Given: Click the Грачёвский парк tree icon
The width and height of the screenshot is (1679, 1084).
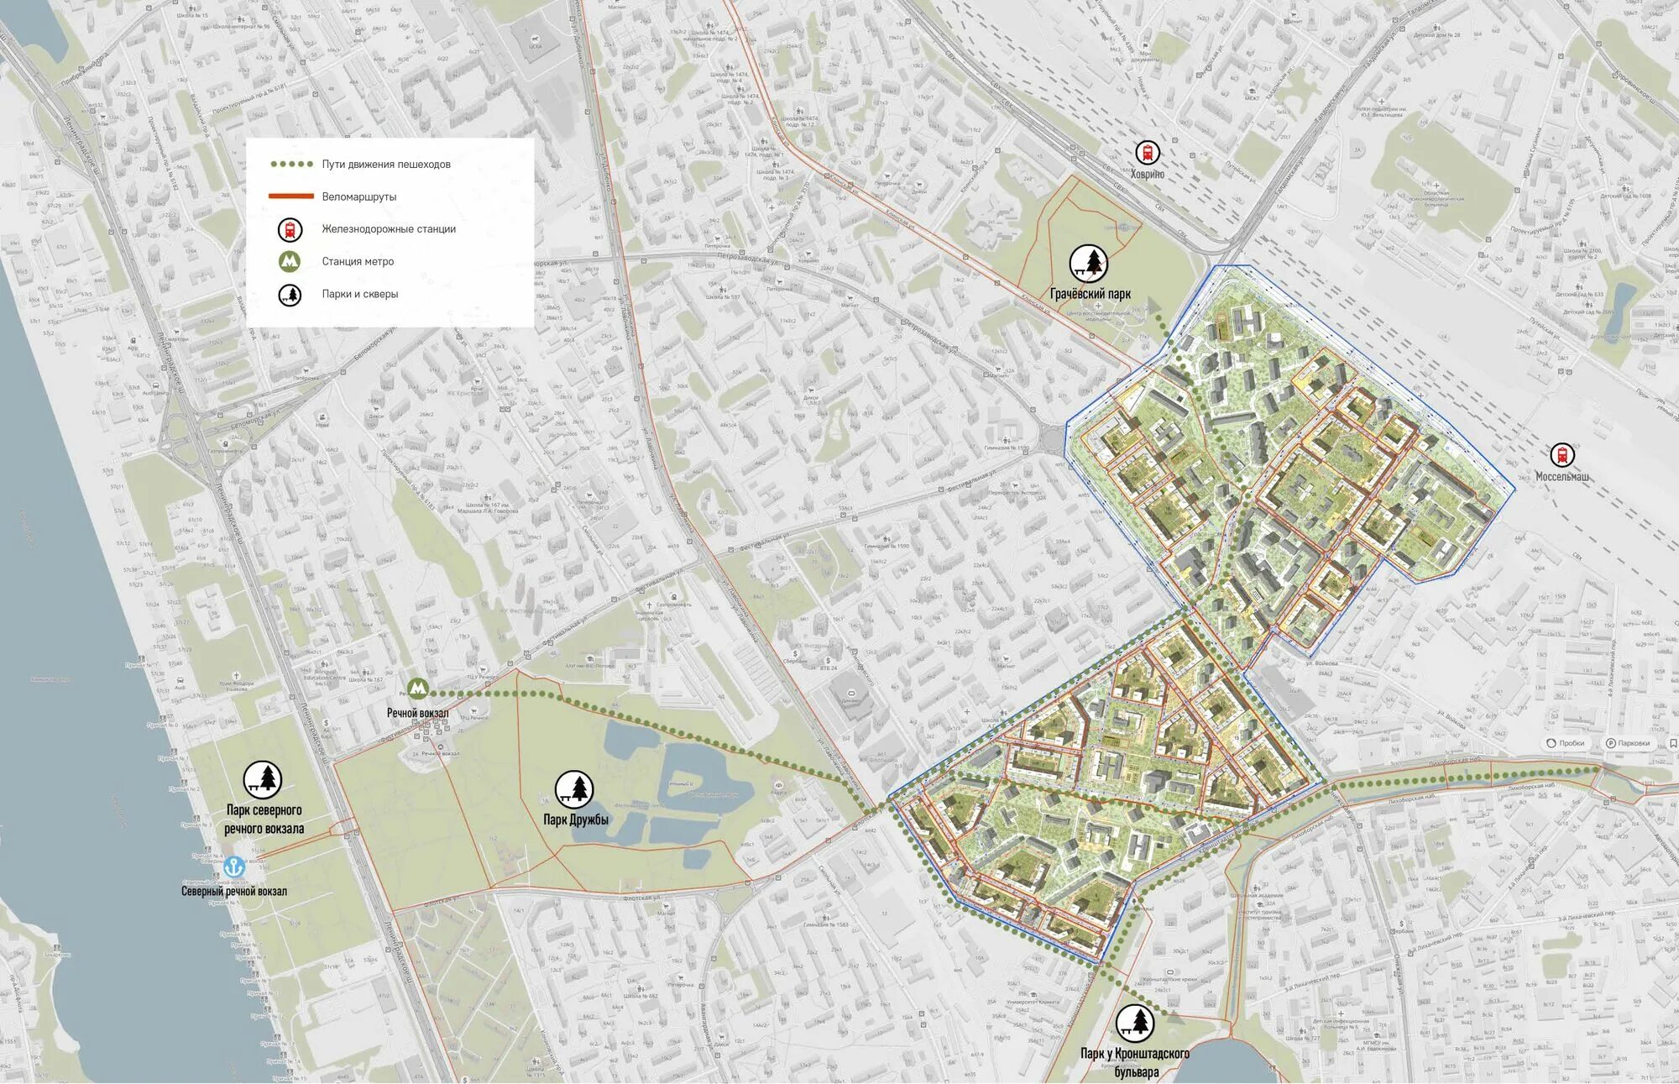Looking at the screenshot, I should [1089, 264].
